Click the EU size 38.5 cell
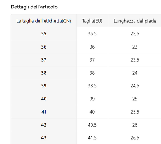Screen dimensions: 161x144 (x=92, y=85)
